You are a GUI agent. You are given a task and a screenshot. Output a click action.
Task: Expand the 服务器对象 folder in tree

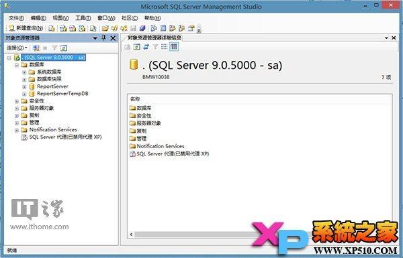click(x=17, y=109)
